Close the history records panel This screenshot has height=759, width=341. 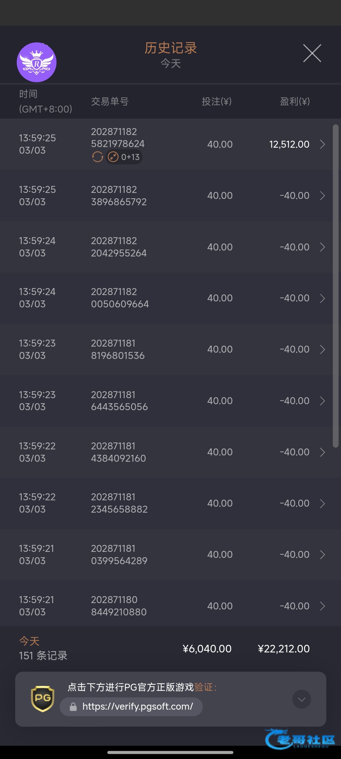[x=312, y=53]
